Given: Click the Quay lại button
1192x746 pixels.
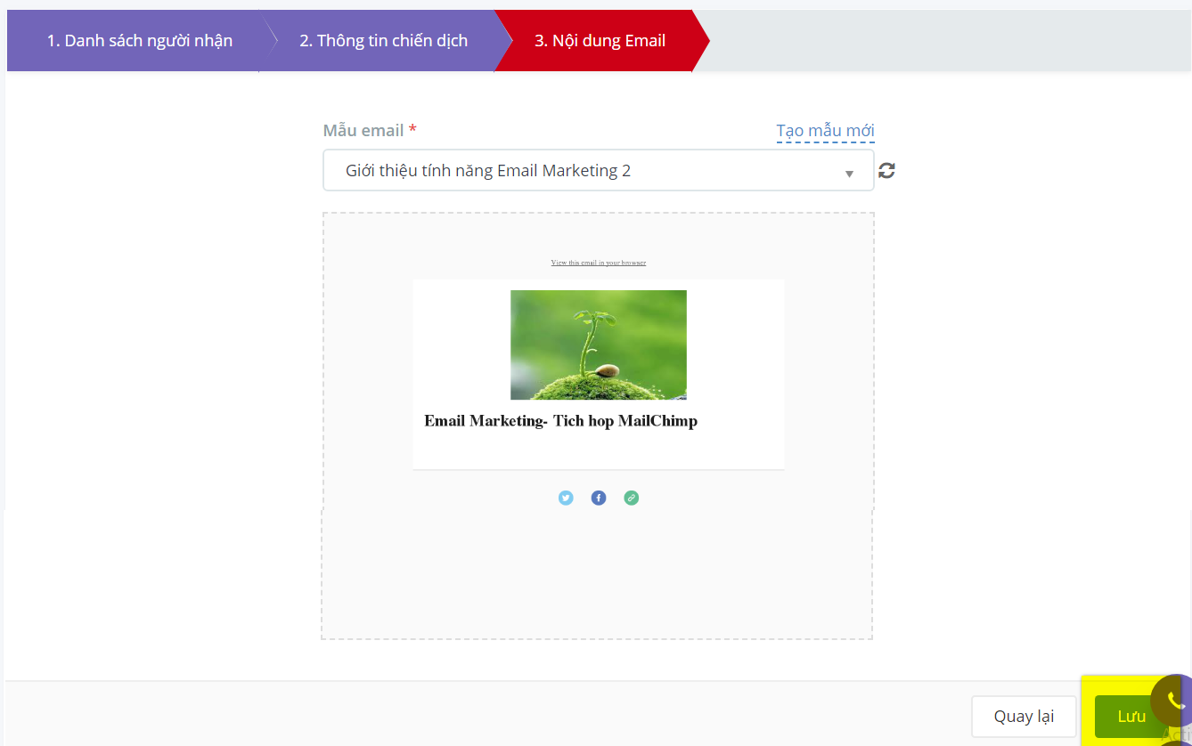Looking at the screenshot, I should click(x=1024, y=717).
